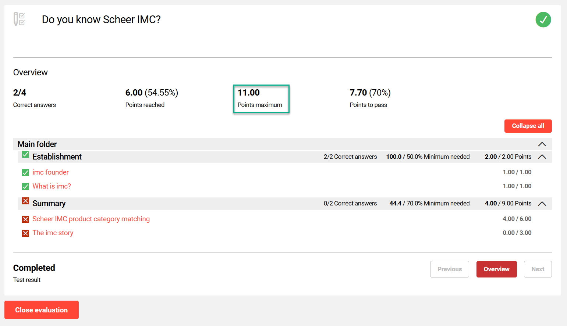Screen dimensions: 567x326
Task: Click the test pencil checklist icon
Action: [x=19, y=19]
